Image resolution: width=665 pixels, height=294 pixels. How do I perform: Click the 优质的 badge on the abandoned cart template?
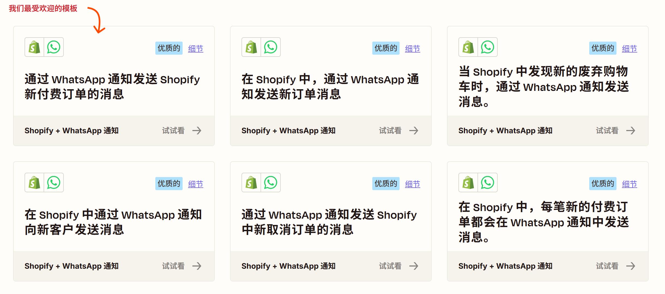(x=602, y=48)
